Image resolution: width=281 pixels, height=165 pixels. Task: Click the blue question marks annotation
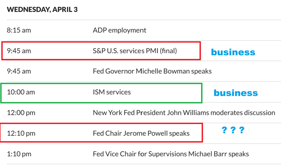(x=232, y=130)
